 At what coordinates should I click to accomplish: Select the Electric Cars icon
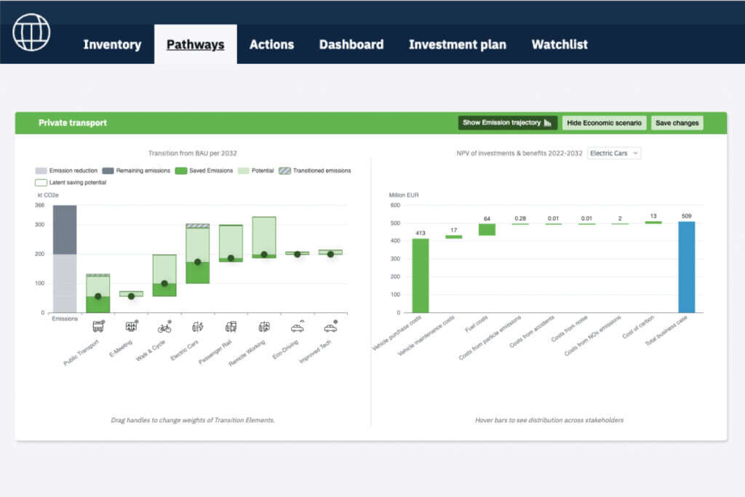click(198, 327)
